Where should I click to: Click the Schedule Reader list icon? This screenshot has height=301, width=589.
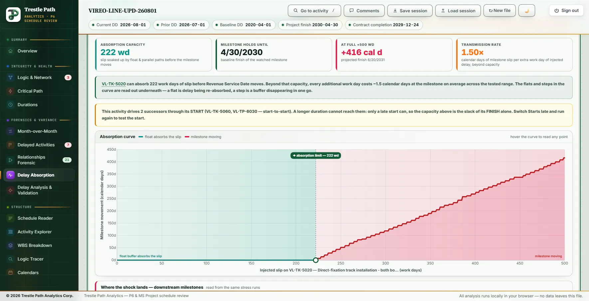[x=10, y=218]
